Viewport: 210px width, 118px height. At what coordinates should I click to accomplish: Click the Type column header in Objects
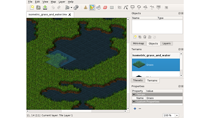(x=161, y=18)
